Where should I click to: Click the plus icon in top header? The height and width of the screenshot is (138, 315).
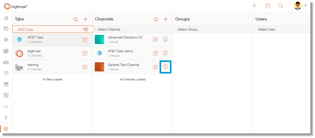tap(254, 6)
